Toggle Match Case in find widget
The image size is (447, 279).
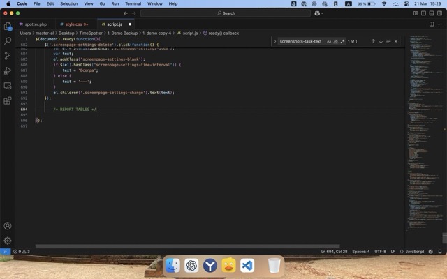[329, 41]
